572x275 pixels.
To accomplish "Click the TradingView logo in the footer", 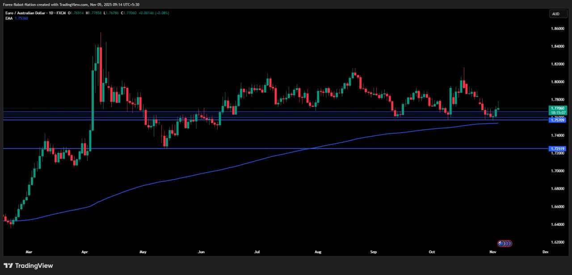I will [28, 266].
